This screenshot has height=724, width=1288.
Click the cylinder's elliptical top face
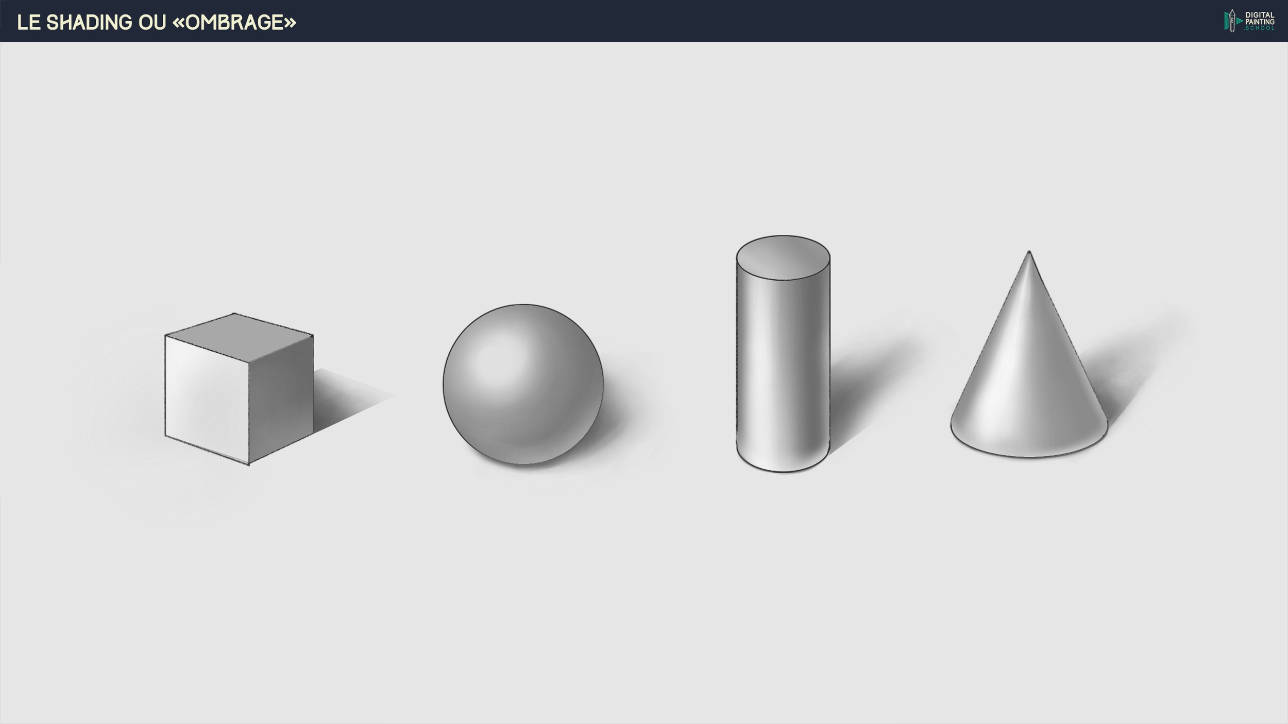click(x=783, y=257)
